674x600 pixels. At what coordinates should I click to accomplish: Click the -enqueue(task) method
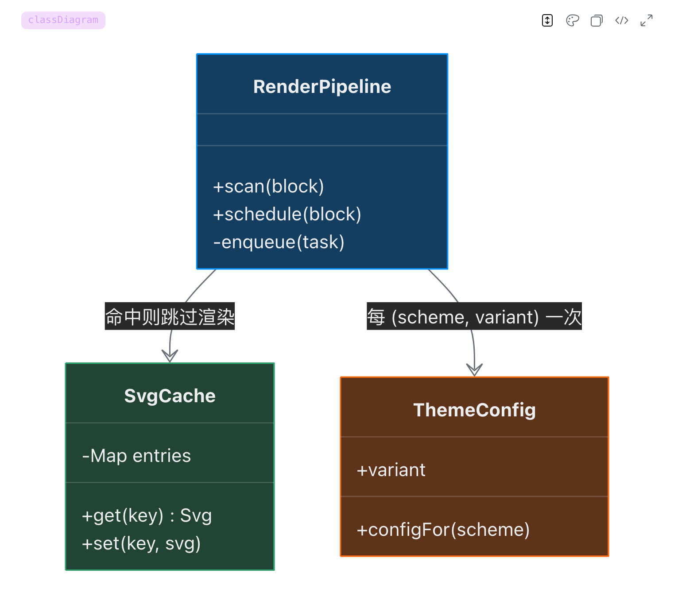(x=279, y=242)
